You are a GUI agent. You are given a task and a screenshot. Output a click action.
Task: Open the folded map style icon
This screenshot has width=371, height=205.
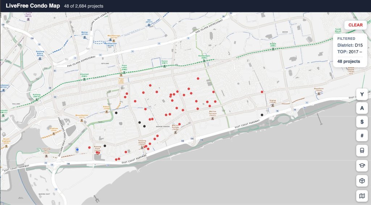[362, 196]
